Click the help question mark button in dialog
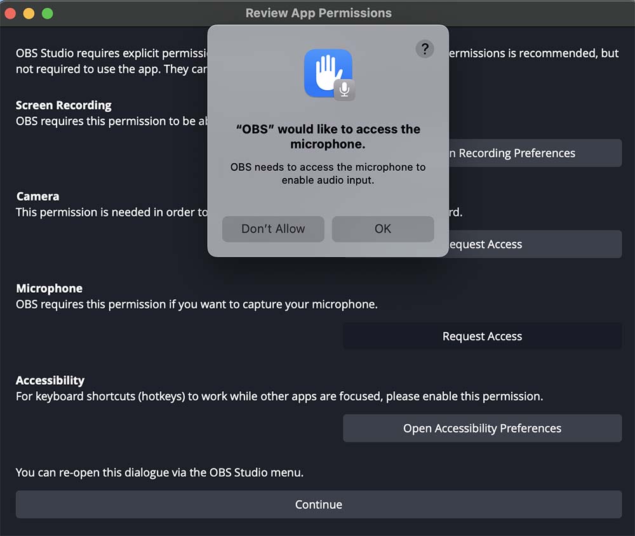Image resolution: width=635 pixels, height=536 pixels. [x=424, y=49]
